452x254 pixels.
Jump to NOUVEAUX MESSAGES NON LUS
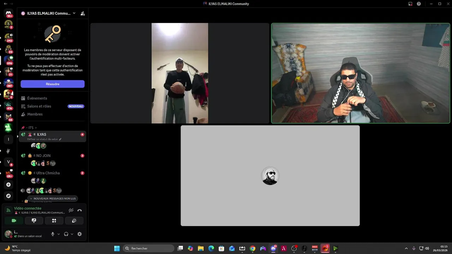pos(53,199)
